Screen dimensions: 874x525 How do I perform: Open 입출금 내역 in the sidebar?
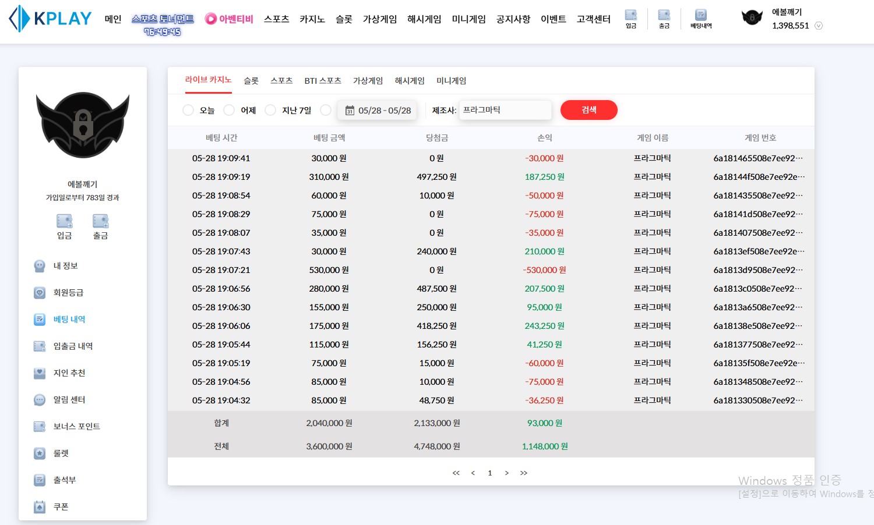point(73,346)
